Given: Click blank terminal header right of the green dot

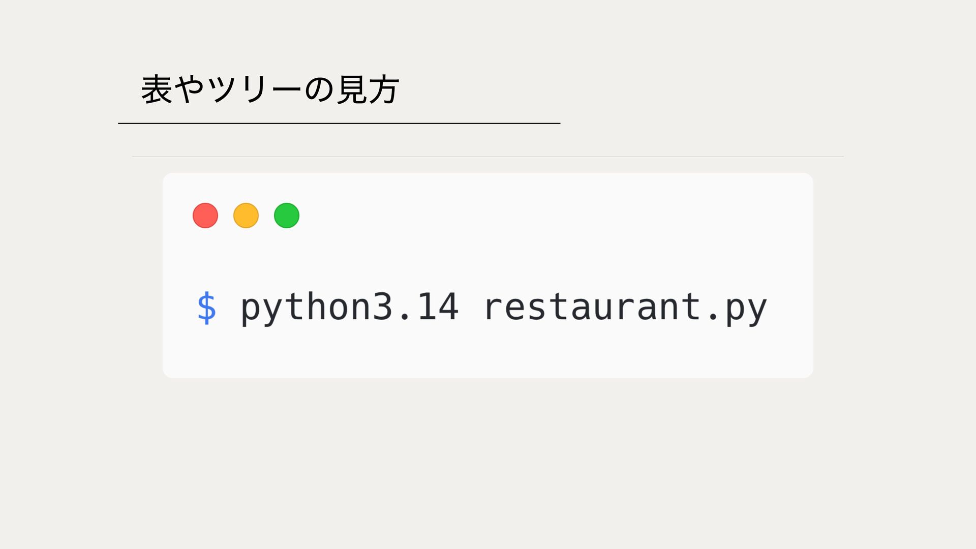Looking at the screenshot, I should pyautogui.click(x=554, y=216).
